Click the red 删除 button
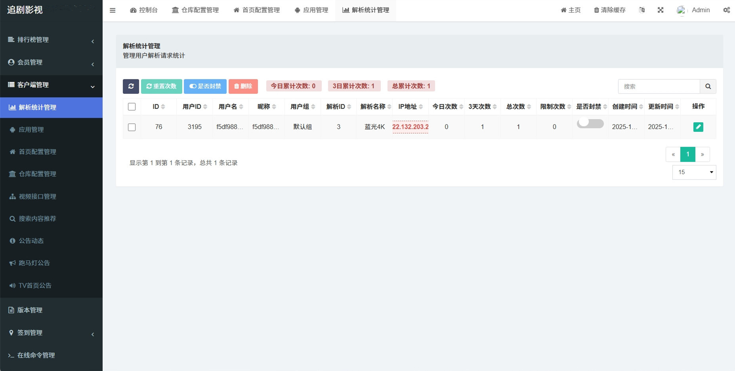This screenshot has height=371, width=735. click(243, 86)
